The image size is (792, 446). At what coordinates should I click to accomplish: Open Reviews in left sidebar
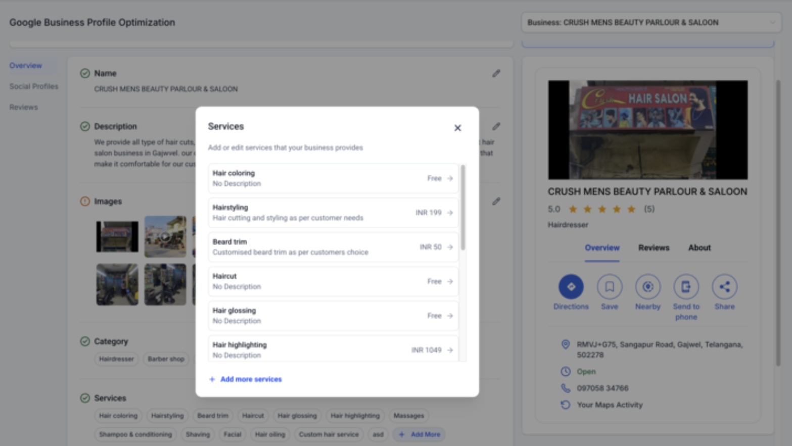click(24, 107)
